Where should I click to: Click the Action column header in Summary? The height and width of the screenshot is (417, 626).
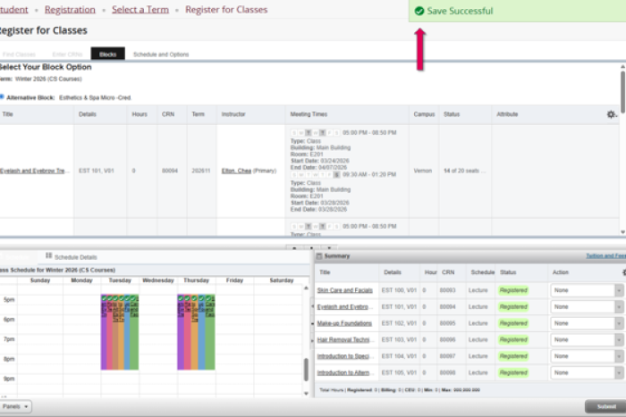click(x=560, y=272)
